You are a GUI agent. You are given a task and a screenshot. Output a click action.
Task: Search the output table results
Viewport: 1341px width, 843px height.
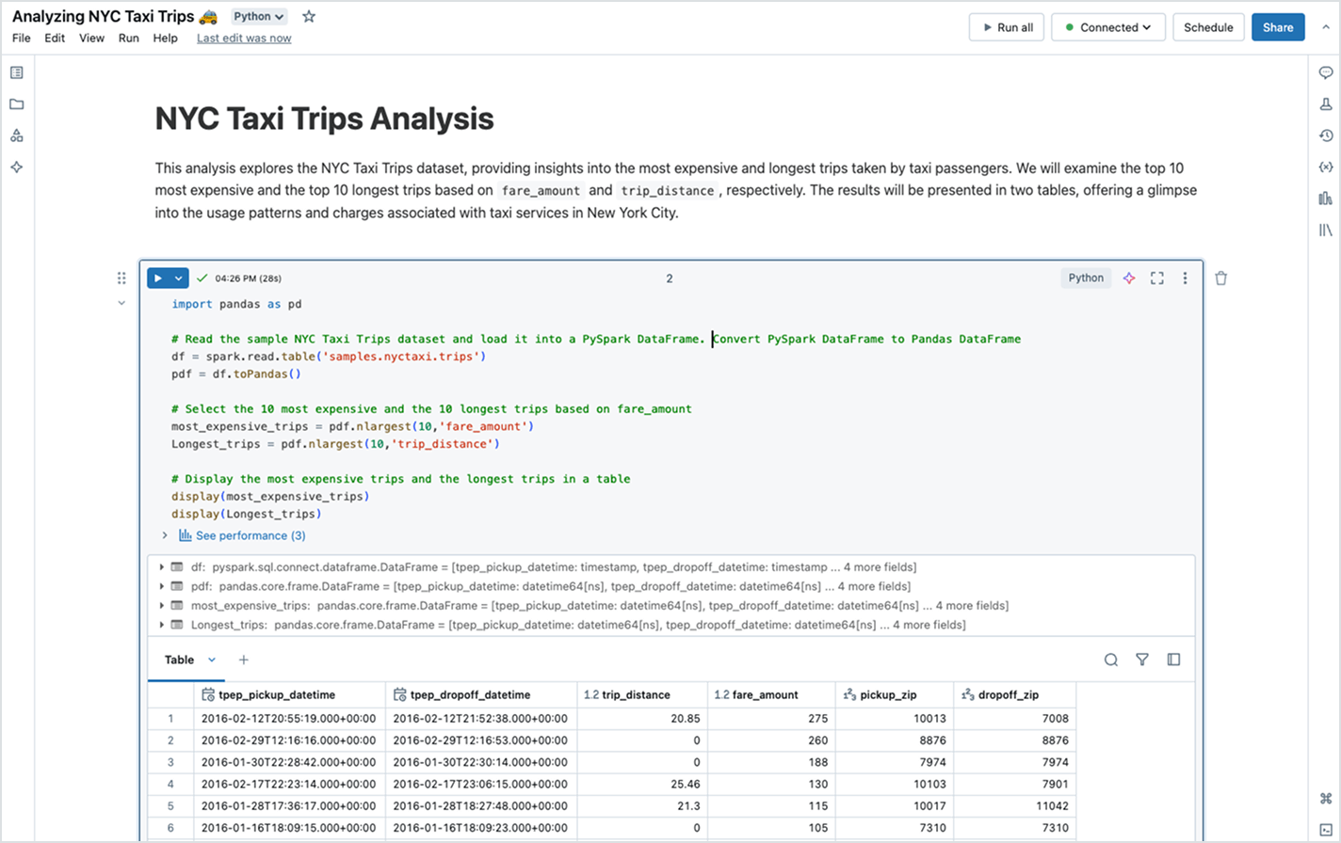pyautogui.click(x=1110, y=660)
